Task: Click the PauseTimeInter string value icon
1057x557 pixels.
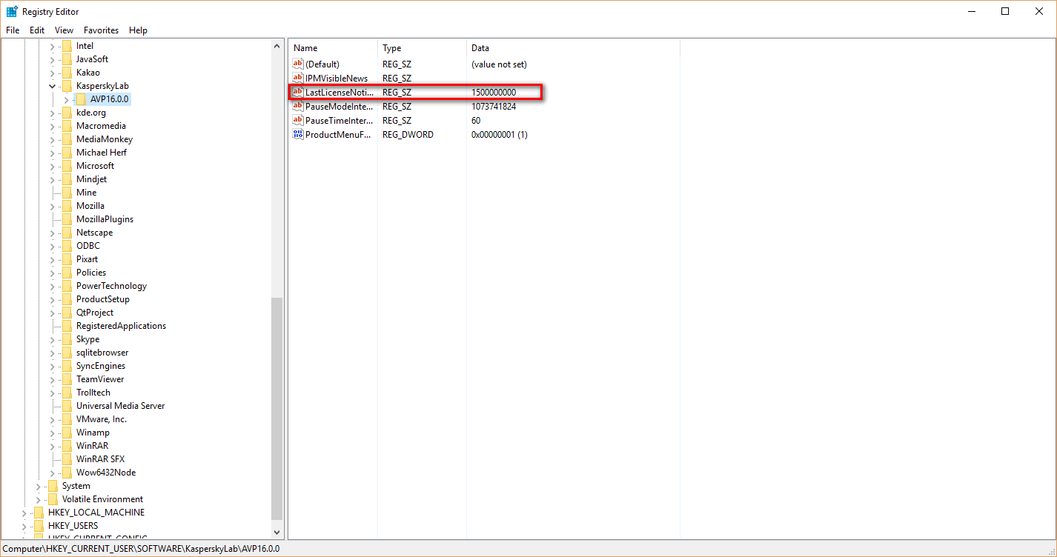Action: 298,121
